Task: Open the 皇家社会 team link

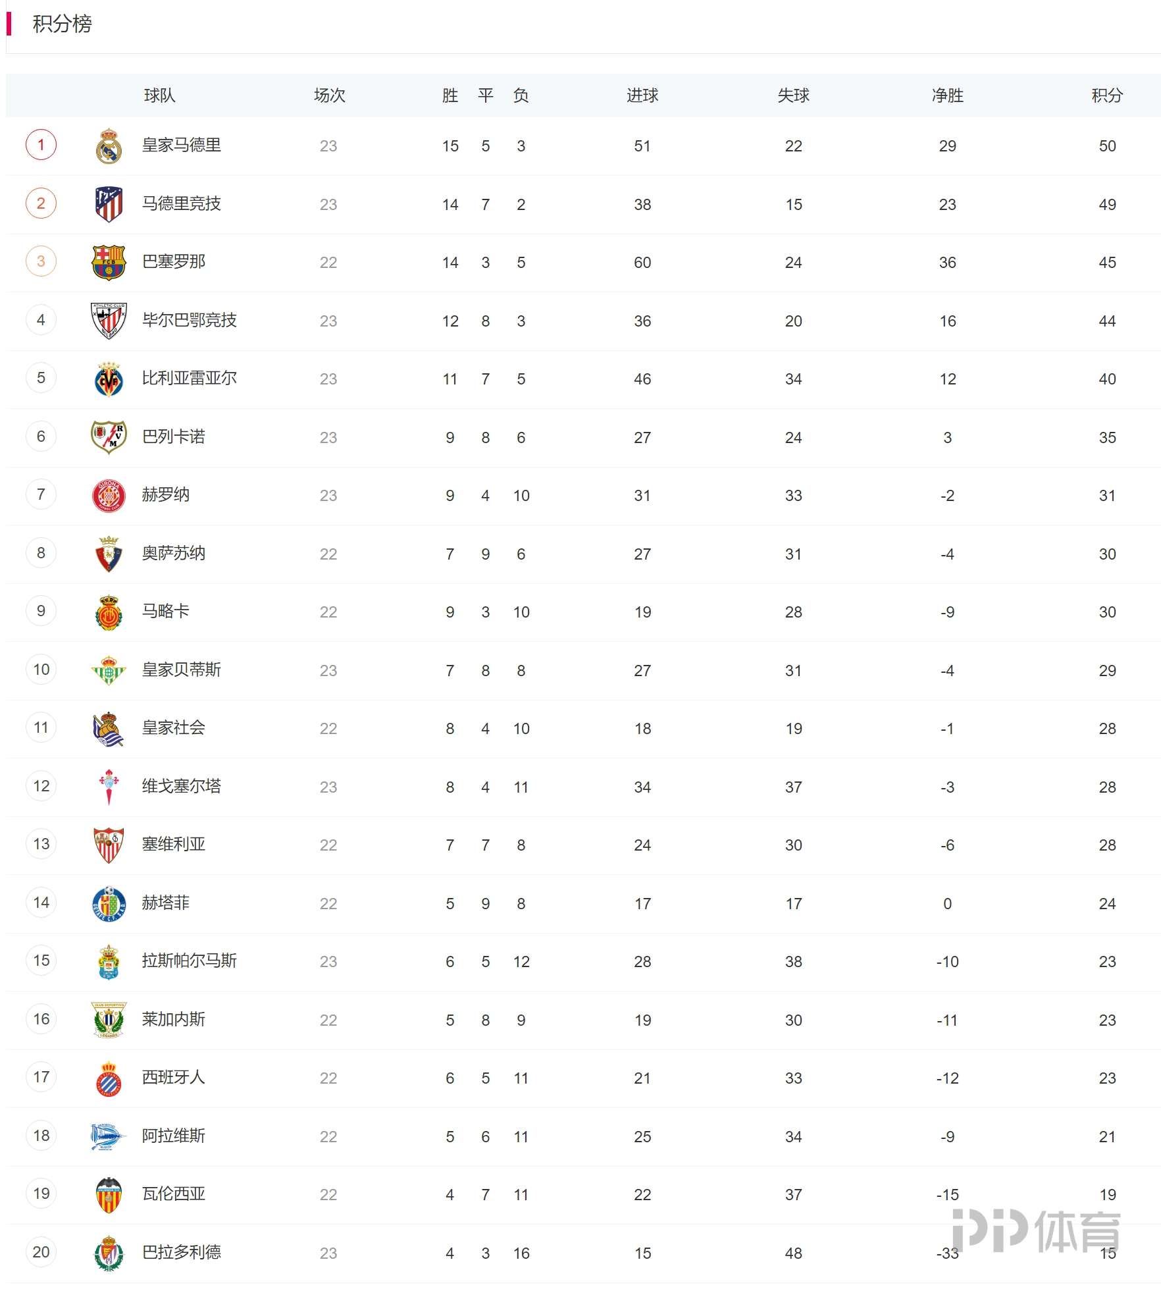Action: [x=174, y=728]
